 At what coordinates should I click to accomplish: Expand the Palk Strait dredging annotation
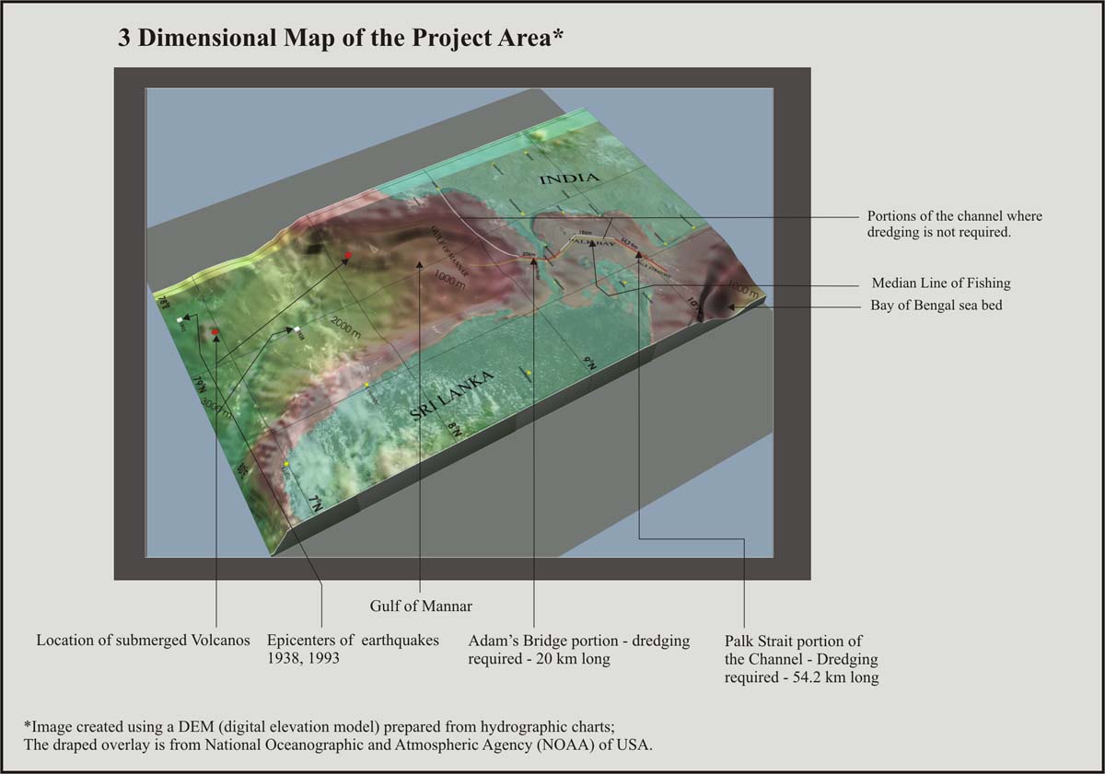(802, 659)
